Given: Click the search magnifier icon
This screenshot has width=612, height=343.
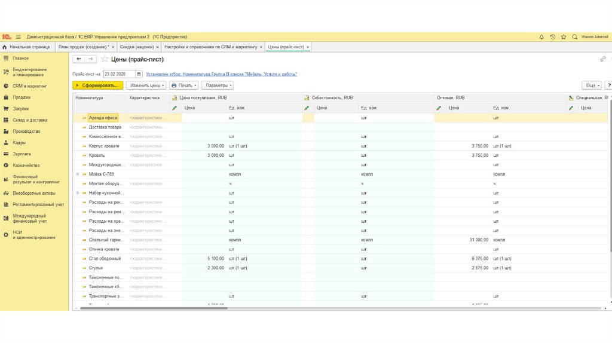Looking at the screenshot, I should click(x=574, y=37).
